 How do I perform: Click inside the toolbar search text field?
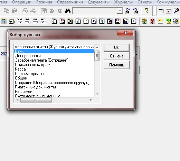(x=95, y=11)
